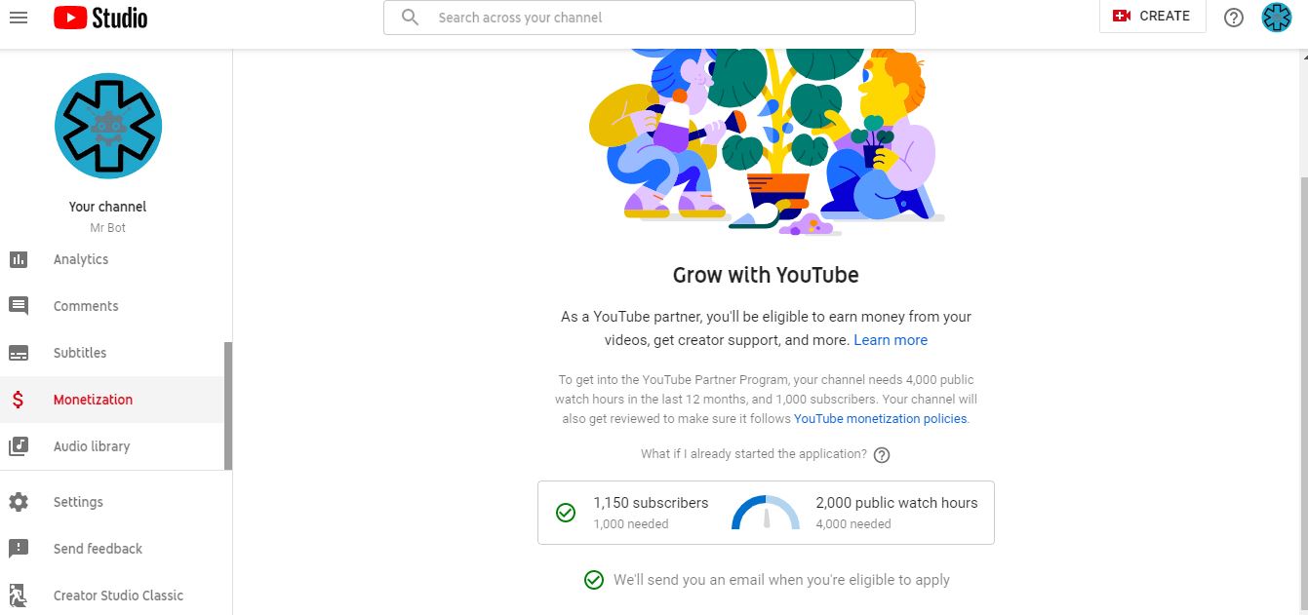Image resolution: width=1308 pixels, height=615 pixels.
Task: Click the Send feedback icon
Action: (x=19, y=549)
